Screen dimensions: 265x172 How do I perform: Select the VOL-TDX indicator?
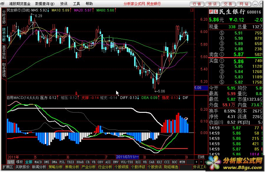[127, 162]
